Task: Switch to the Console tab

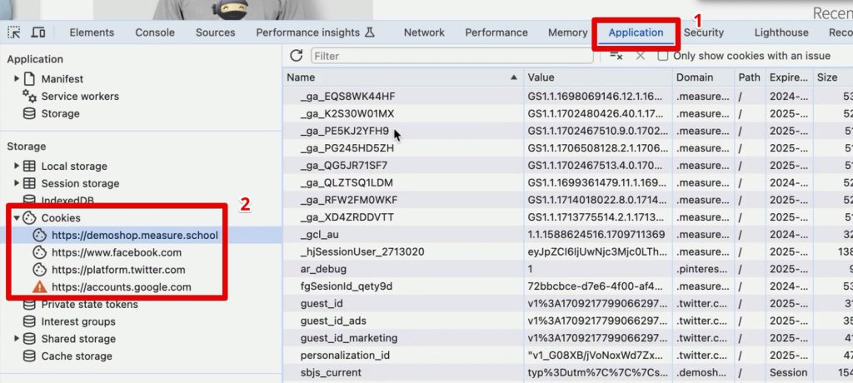Action: point(154,32)
